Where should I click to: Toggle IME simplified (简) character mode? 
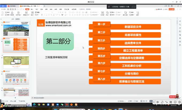pos(171,102)
